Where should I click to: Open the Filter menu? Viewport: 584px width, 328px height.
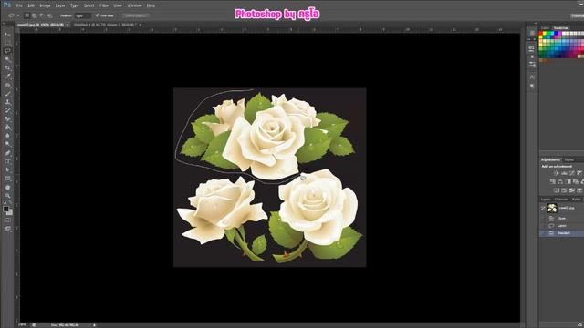point(104,5)
